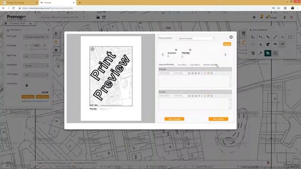This screenshot has height=169, width=301.
Task: Click the redo arrow in Draw & Measure
Action: click(282, 45)
